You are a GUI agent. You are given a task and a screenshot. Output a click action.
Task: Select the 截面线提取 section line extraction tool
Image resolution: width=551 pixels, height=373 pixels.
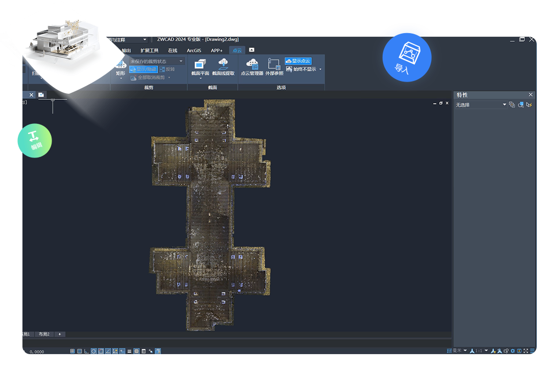pyautogui.click(x=223, y=67)
